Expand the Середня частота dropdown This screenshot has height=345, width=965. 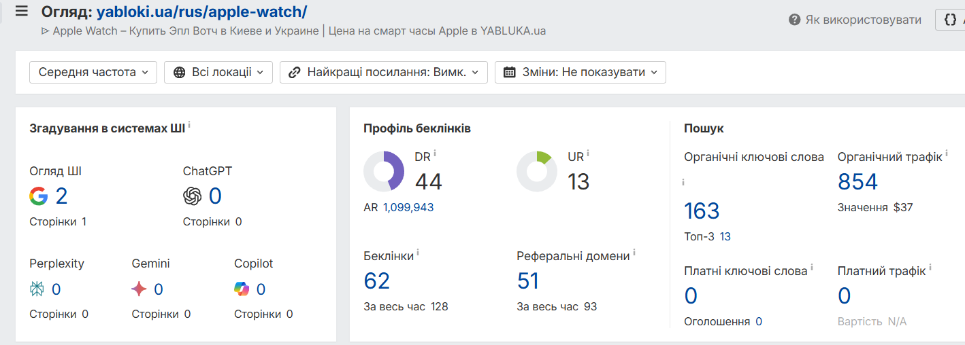click(93, 72)
